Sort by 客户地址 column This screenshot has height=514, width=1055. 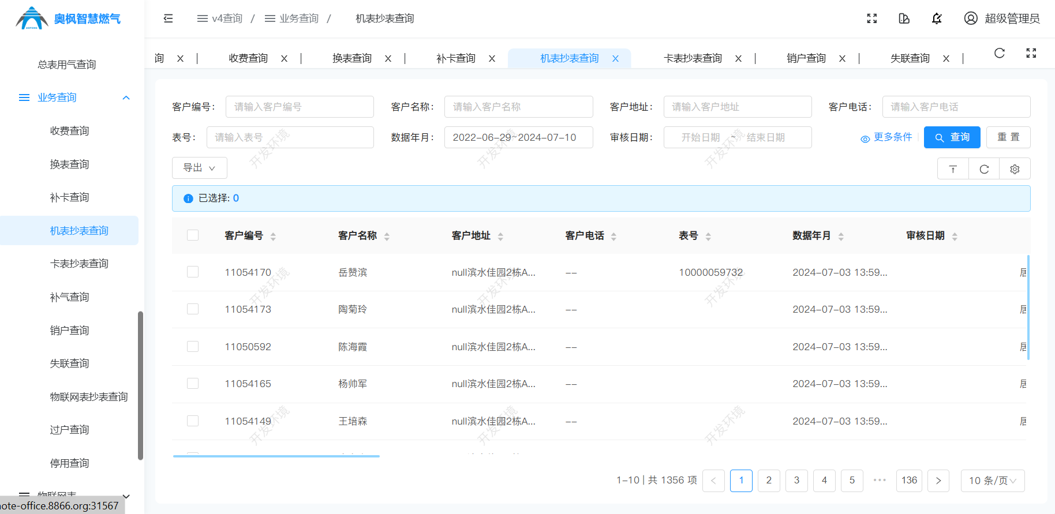coord(500,236)
